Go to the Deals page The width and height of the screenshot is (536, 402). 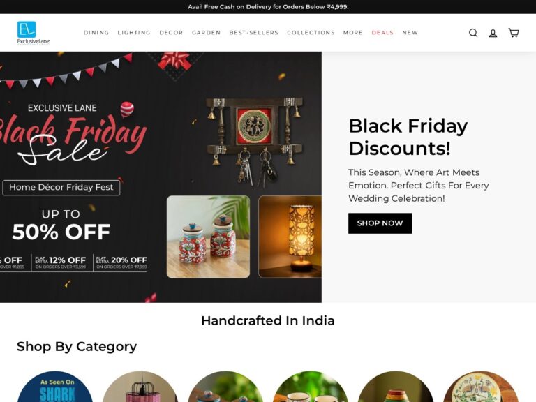point(382,33)
